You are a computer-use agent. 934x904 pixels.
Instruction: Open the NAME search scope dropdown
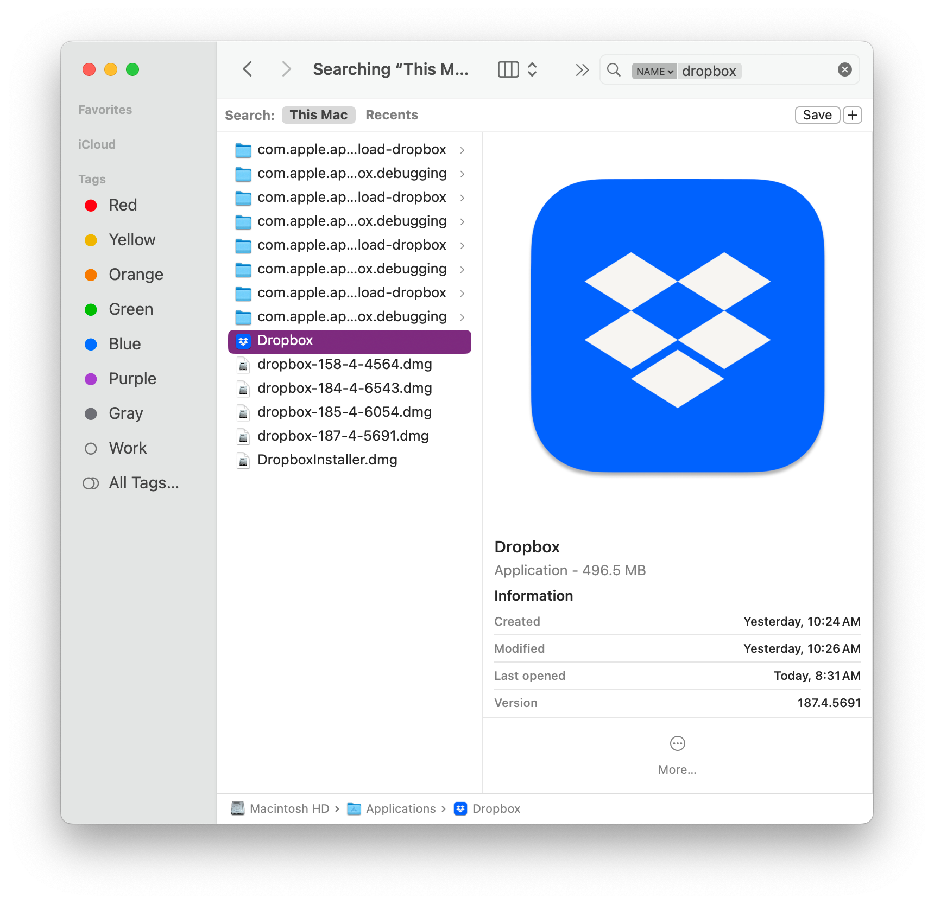pyautogui.click(x=654, y=71)
